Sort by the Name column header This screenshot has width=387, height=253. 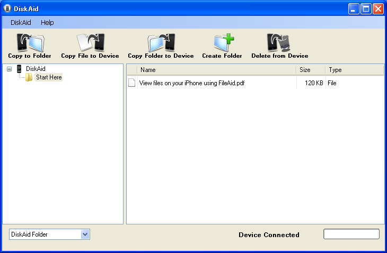(x=216, y=70)
